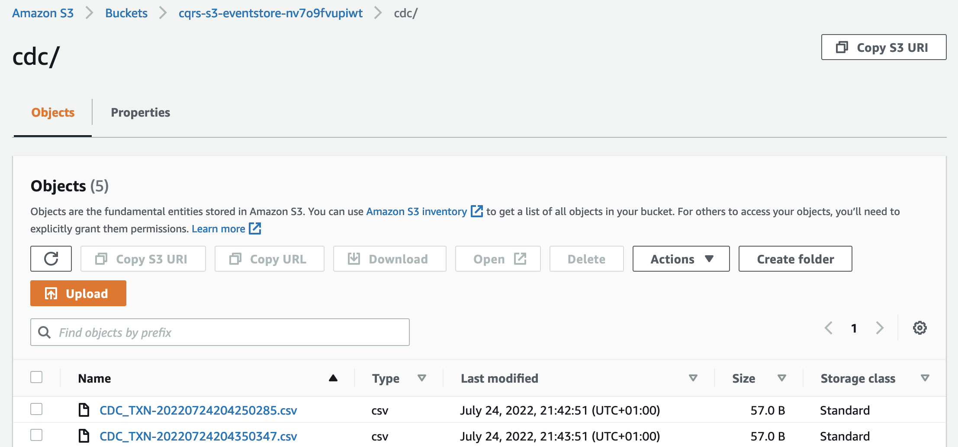Click the Open button in toolbar

click(x=498, y=259)
